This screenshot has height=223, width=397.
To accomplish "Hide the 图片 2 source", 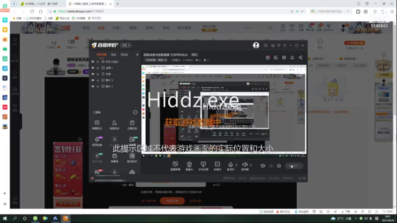I will [x=93, y=86].
